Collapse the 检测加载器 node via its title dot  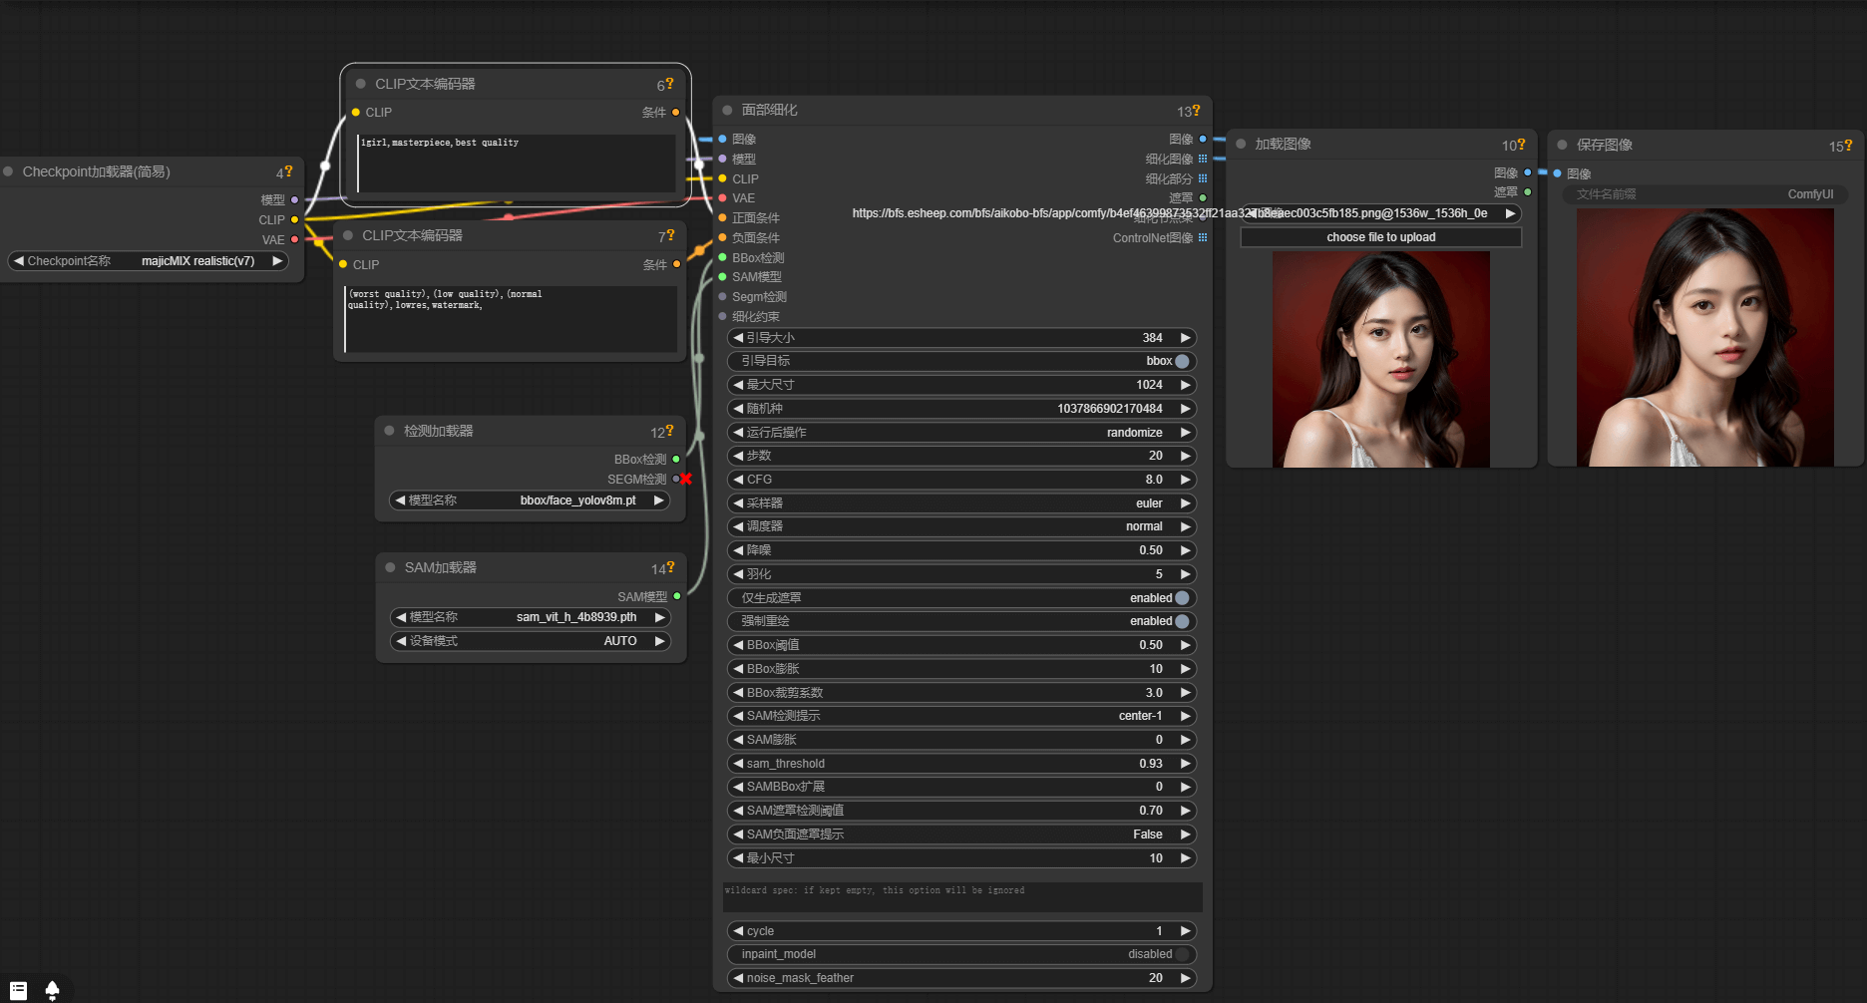(390, 431)
